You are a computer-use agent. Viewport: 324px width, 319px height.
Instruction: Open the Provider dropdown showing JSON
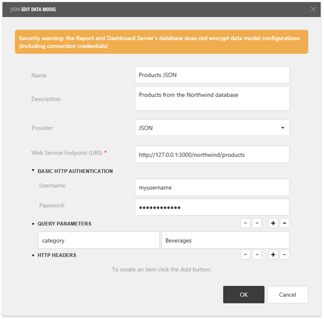click(212, 128)
